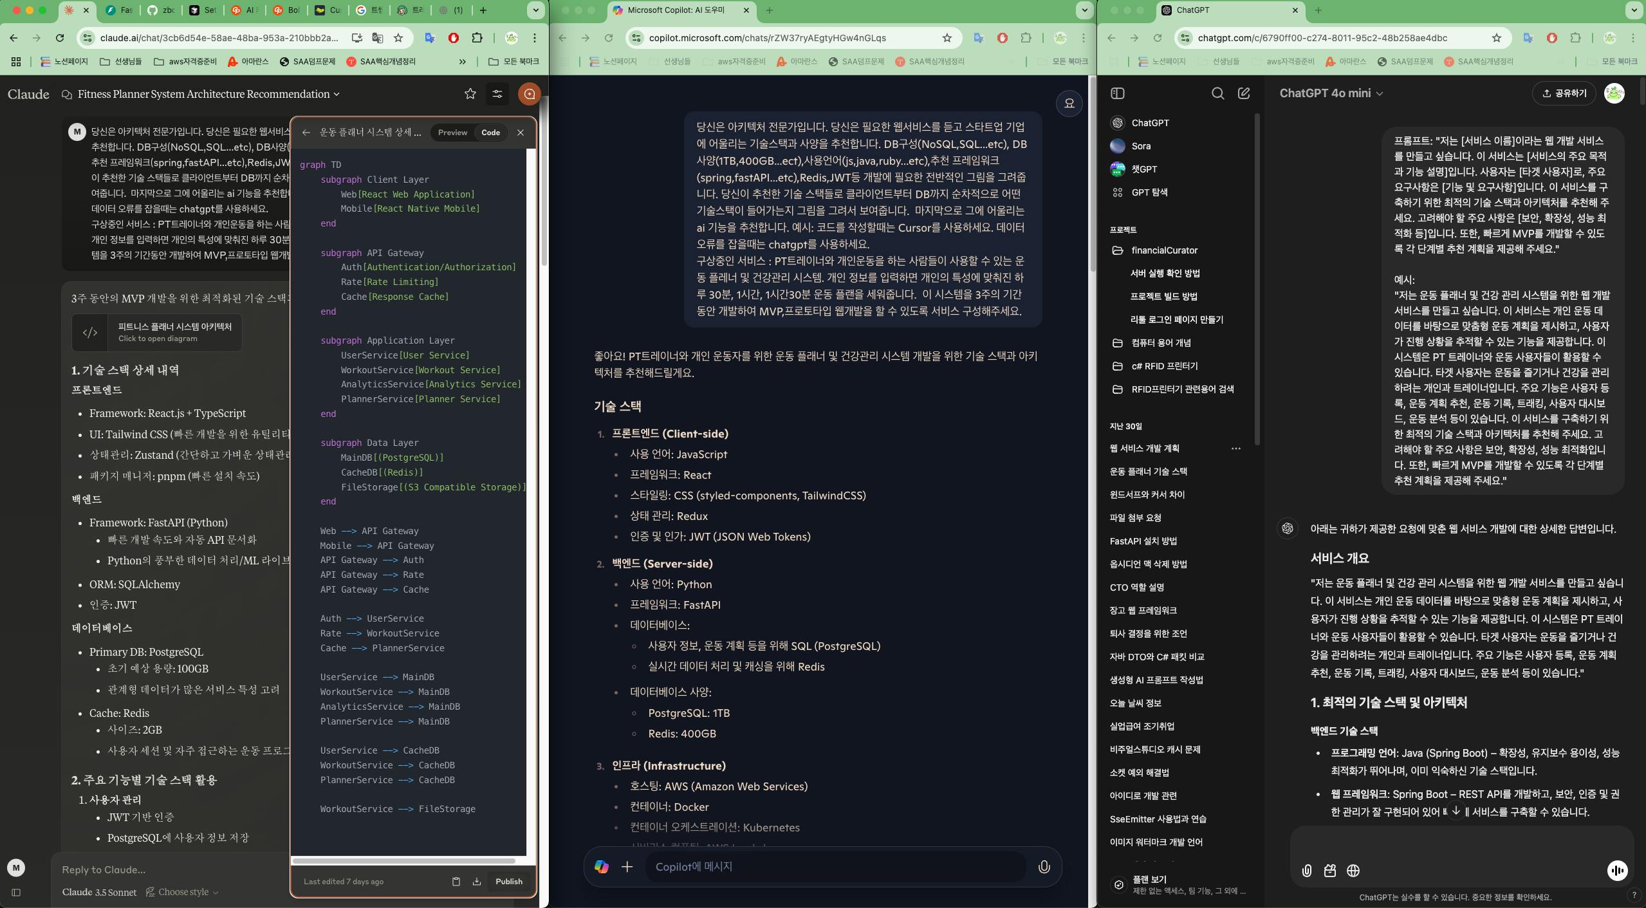The image size is (1646, 908).
Task: Click the 공유하기 share button
Action: click(1564, 93)
